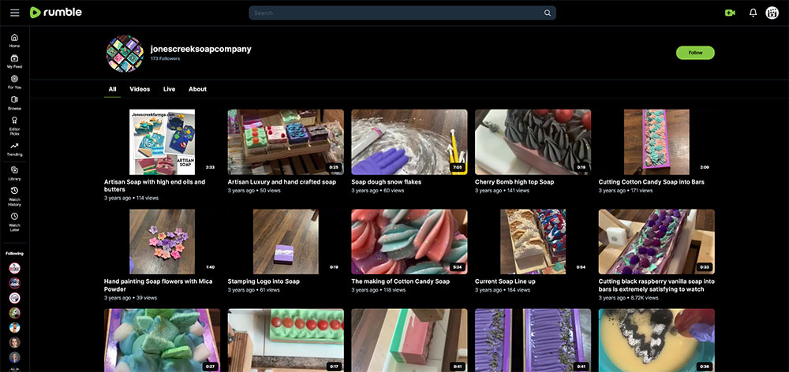Open the third followed channel avatar
This screenshot has width=789, height=372.
coord(14,298)
